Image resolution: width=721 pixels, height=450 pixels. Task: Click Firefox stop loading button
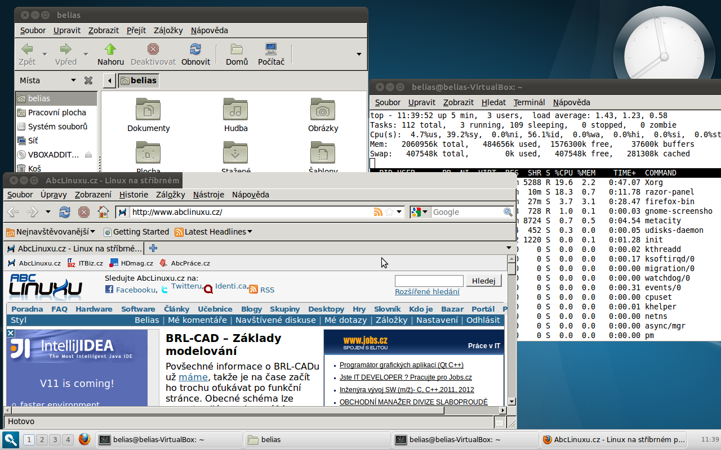84,212
